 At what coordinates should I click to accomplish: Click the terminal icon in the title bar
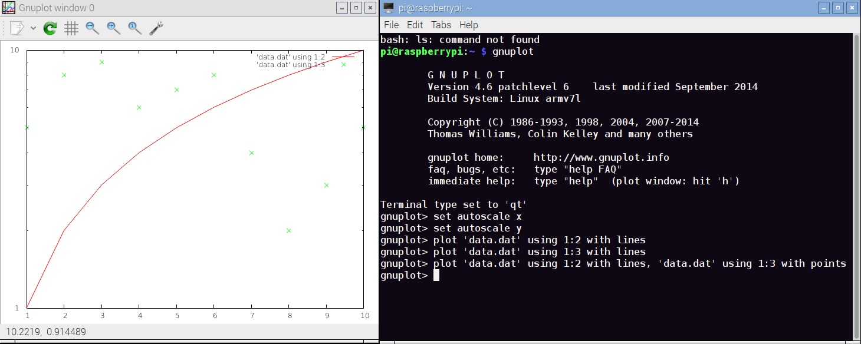click(x=388, y=8)
